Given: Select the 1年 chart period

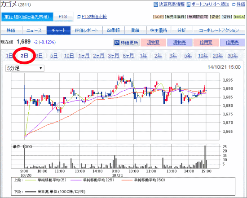Looking at the screenshot, I should [144, 56].
